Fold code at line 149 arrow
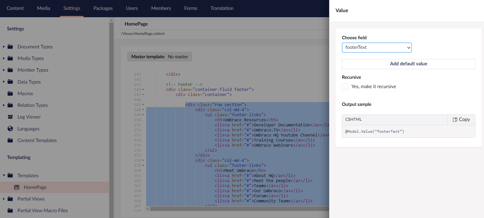This screenshot has height=218, width=484. pos(143,115)
